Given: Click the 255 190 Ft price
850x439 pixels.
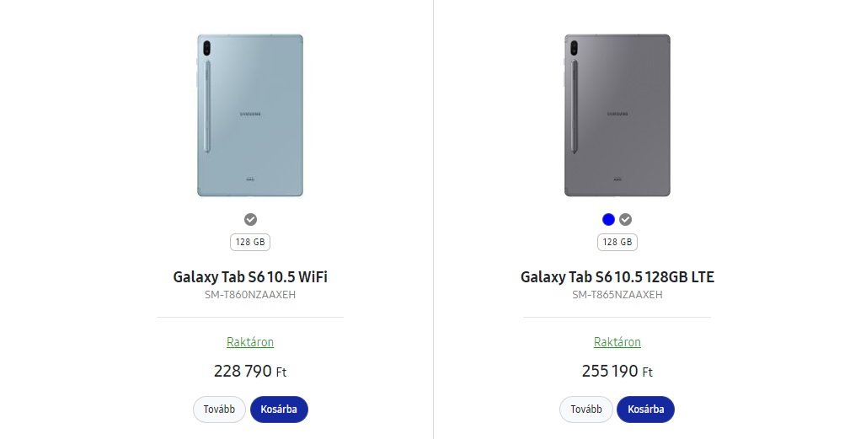Looking at the screenshot, I should (x=617, y=371).
